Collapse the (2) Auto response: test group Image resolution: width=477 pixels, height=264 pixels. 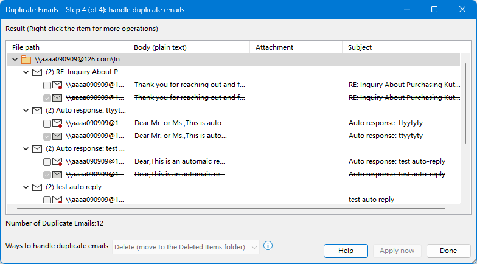26,148
